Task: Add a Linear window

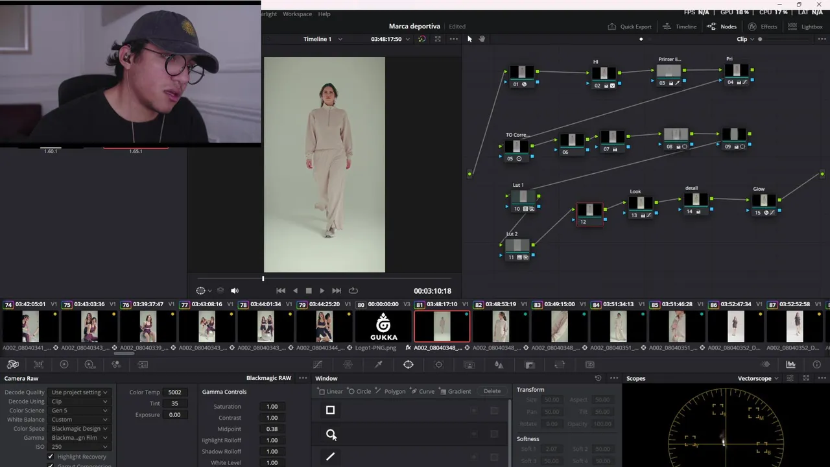Action: [331, 391]
